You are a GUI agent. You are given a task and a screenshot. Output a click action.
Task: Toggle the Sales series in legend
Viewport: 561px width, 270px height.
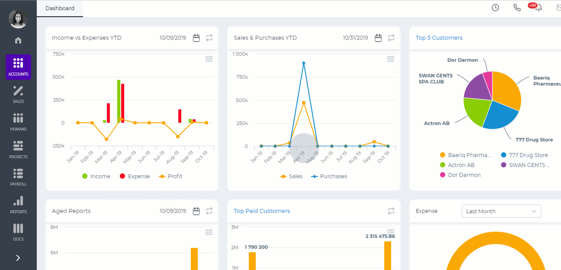291,176
